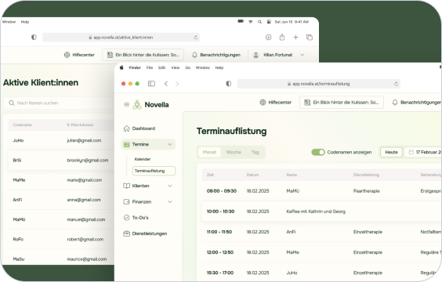Switch to the Monat tab
442x282 pixels.
(209, 152)
